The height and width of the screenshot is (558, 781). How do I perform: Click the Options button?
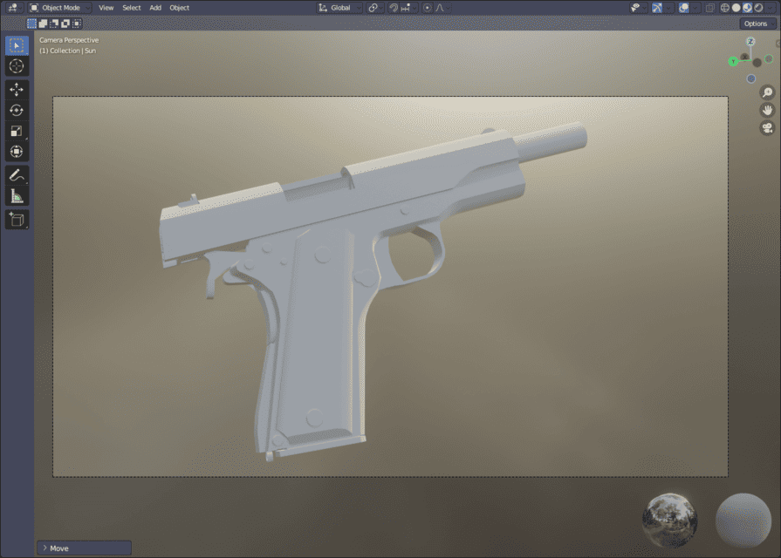click(x=755, y=24)
